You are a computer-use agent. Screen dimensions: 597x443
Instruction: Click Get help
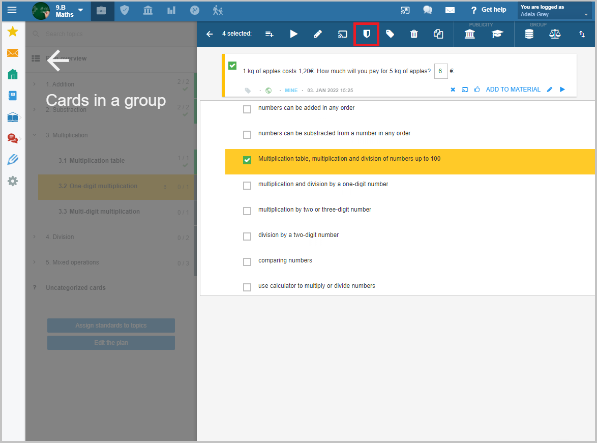tap(489, 10)
